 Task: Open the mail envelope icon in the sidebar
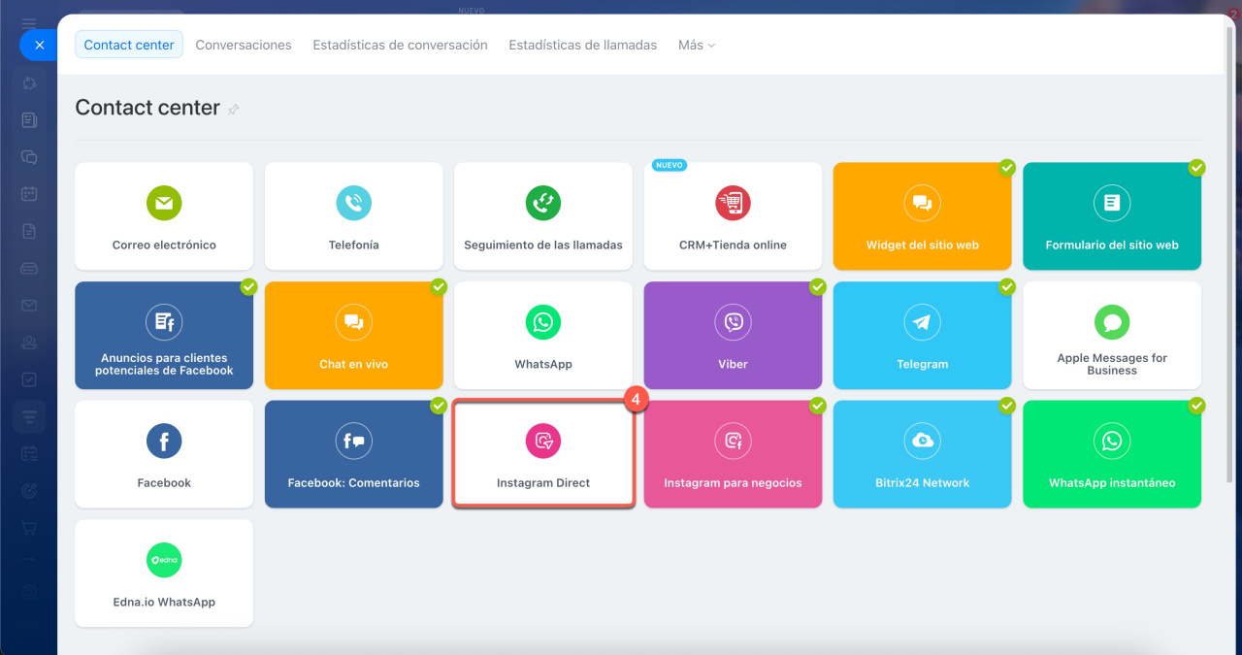pos(29,306)
